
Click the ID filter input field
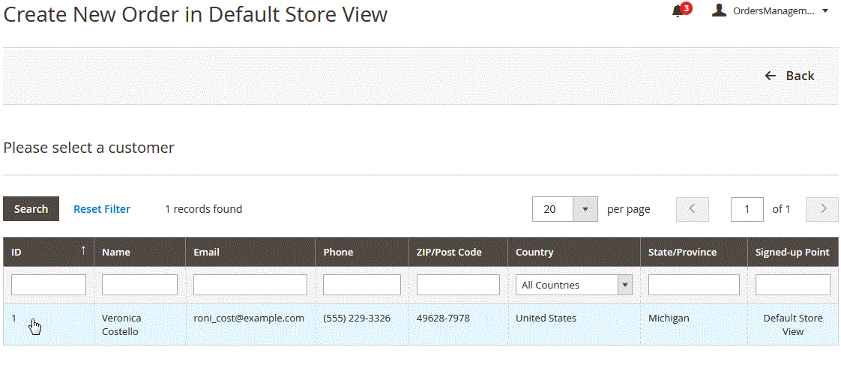tap(48, 285)
